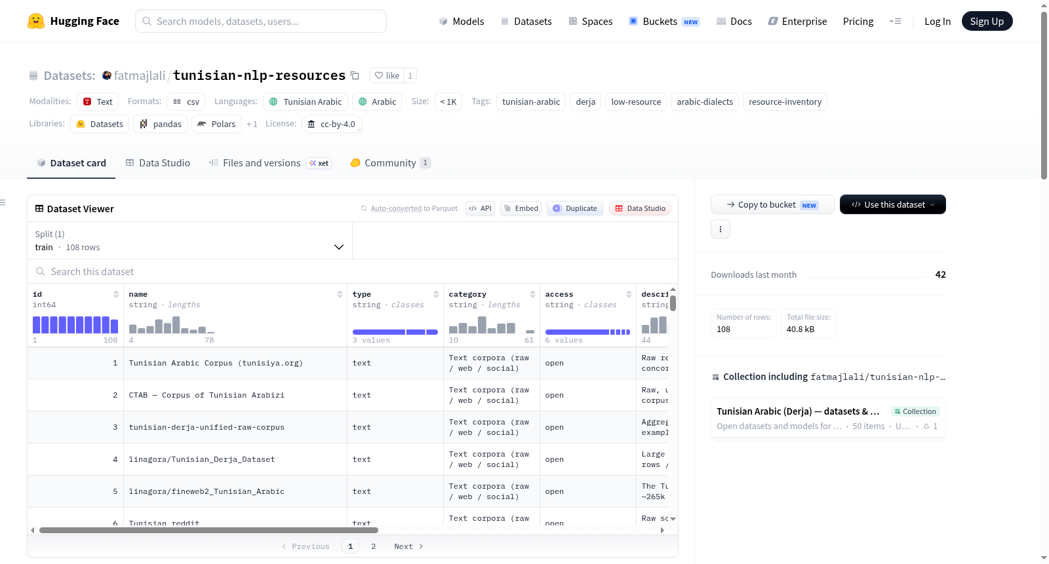Viewport: 1049px width, 564px height.
Task: Open the more navigation options menu icon
Action: [895, 21]
